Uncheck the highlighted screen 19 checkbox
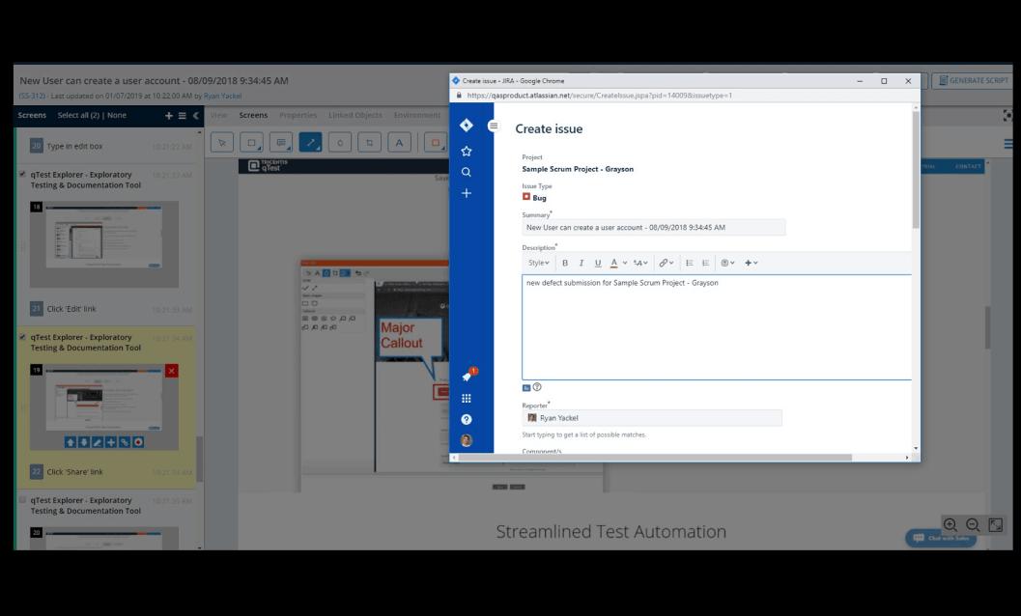 coord(22,338)
